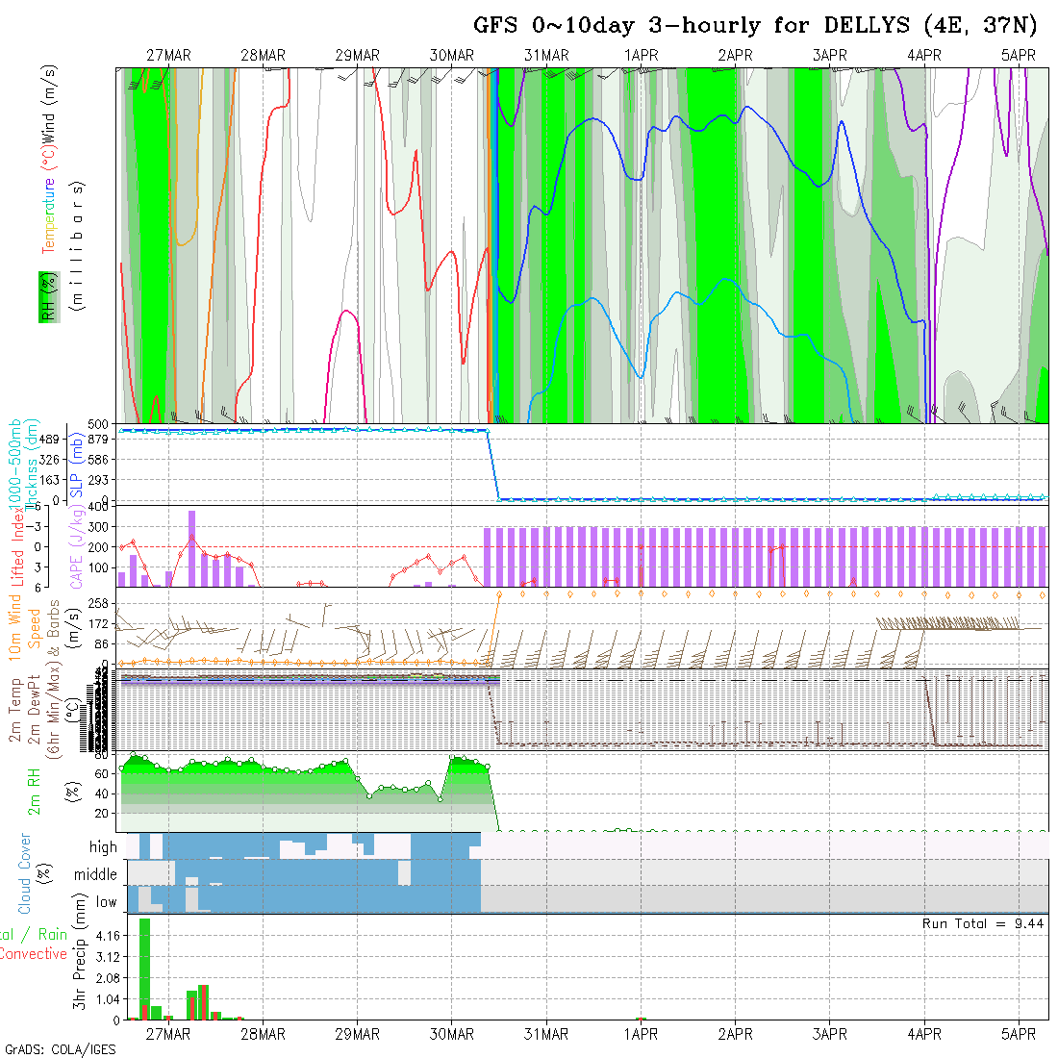Select the "low" cloud cover row label

106,902
